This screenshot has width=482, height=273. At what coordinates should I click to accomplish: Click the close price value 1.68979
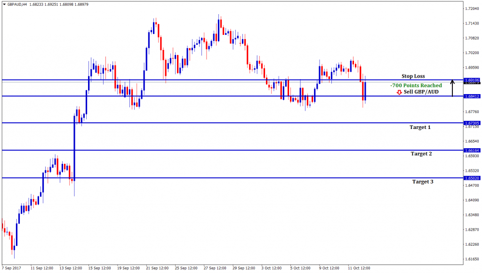(x=81, y=4)
